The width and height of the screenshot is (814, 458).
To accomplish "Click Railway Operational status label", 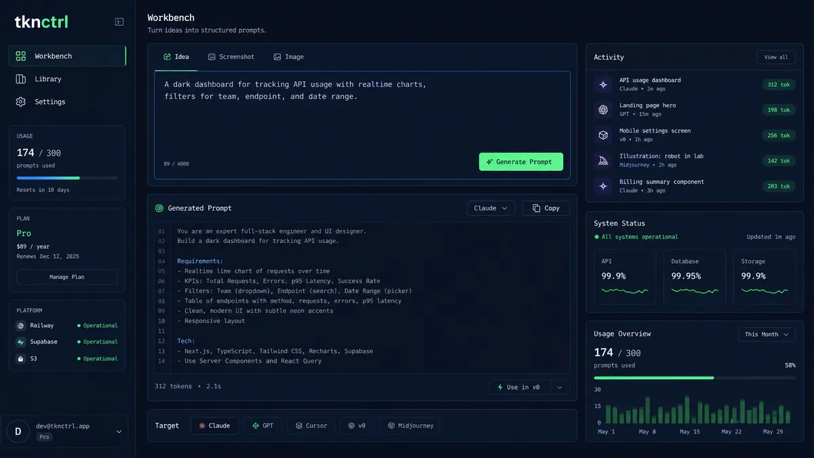I will (100, 326).
